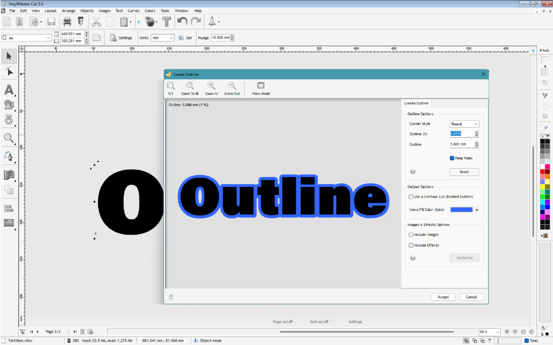The width and height of the screenshot is (553, 345).
Task: Check the Include Images option
Action: pos(411,235)
